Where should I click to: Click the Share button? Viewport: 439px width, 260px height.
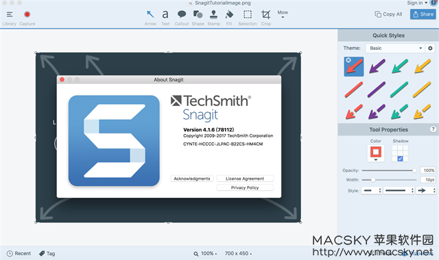pyautogui.click(x=423, y=14)
